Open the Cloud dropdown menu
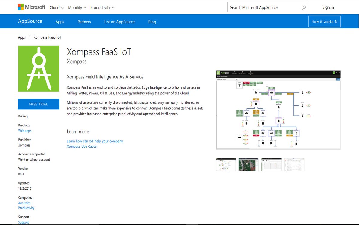 (x=57, y=7)
